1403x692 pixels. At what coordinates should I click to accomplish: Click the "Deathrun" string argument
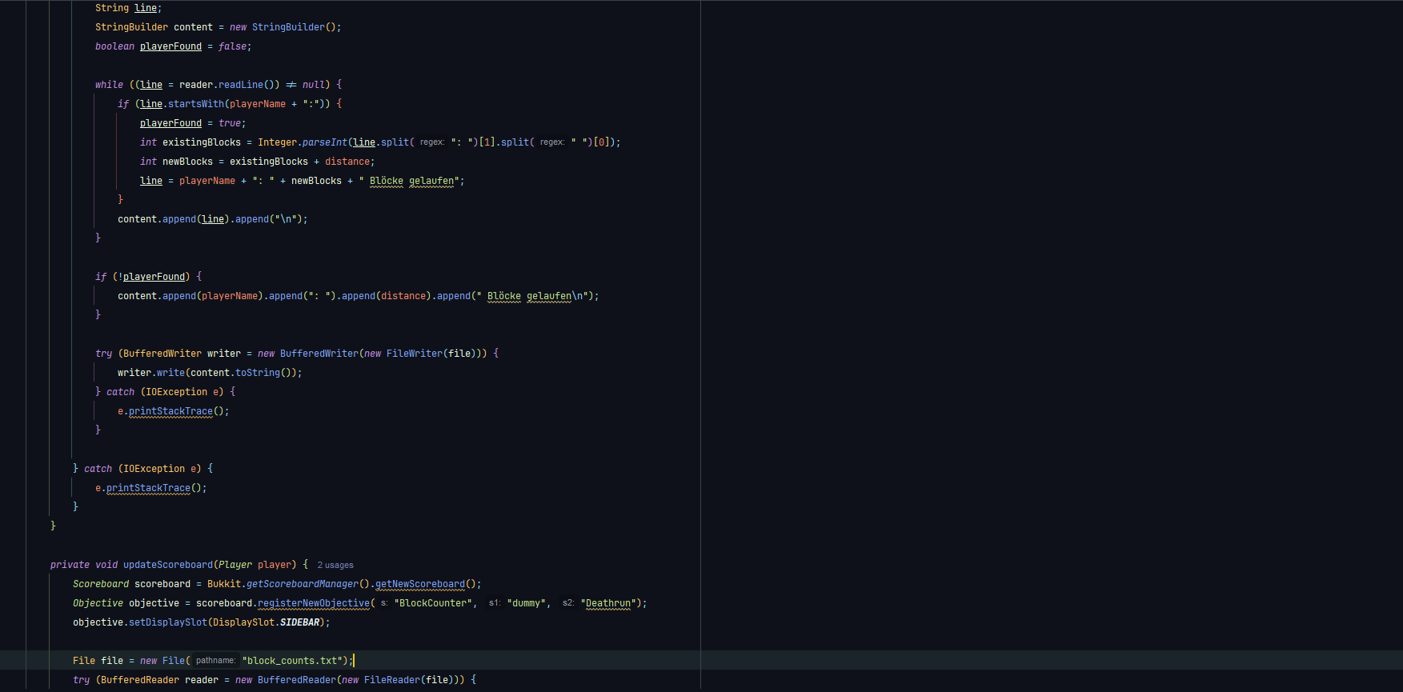[608, 603]
